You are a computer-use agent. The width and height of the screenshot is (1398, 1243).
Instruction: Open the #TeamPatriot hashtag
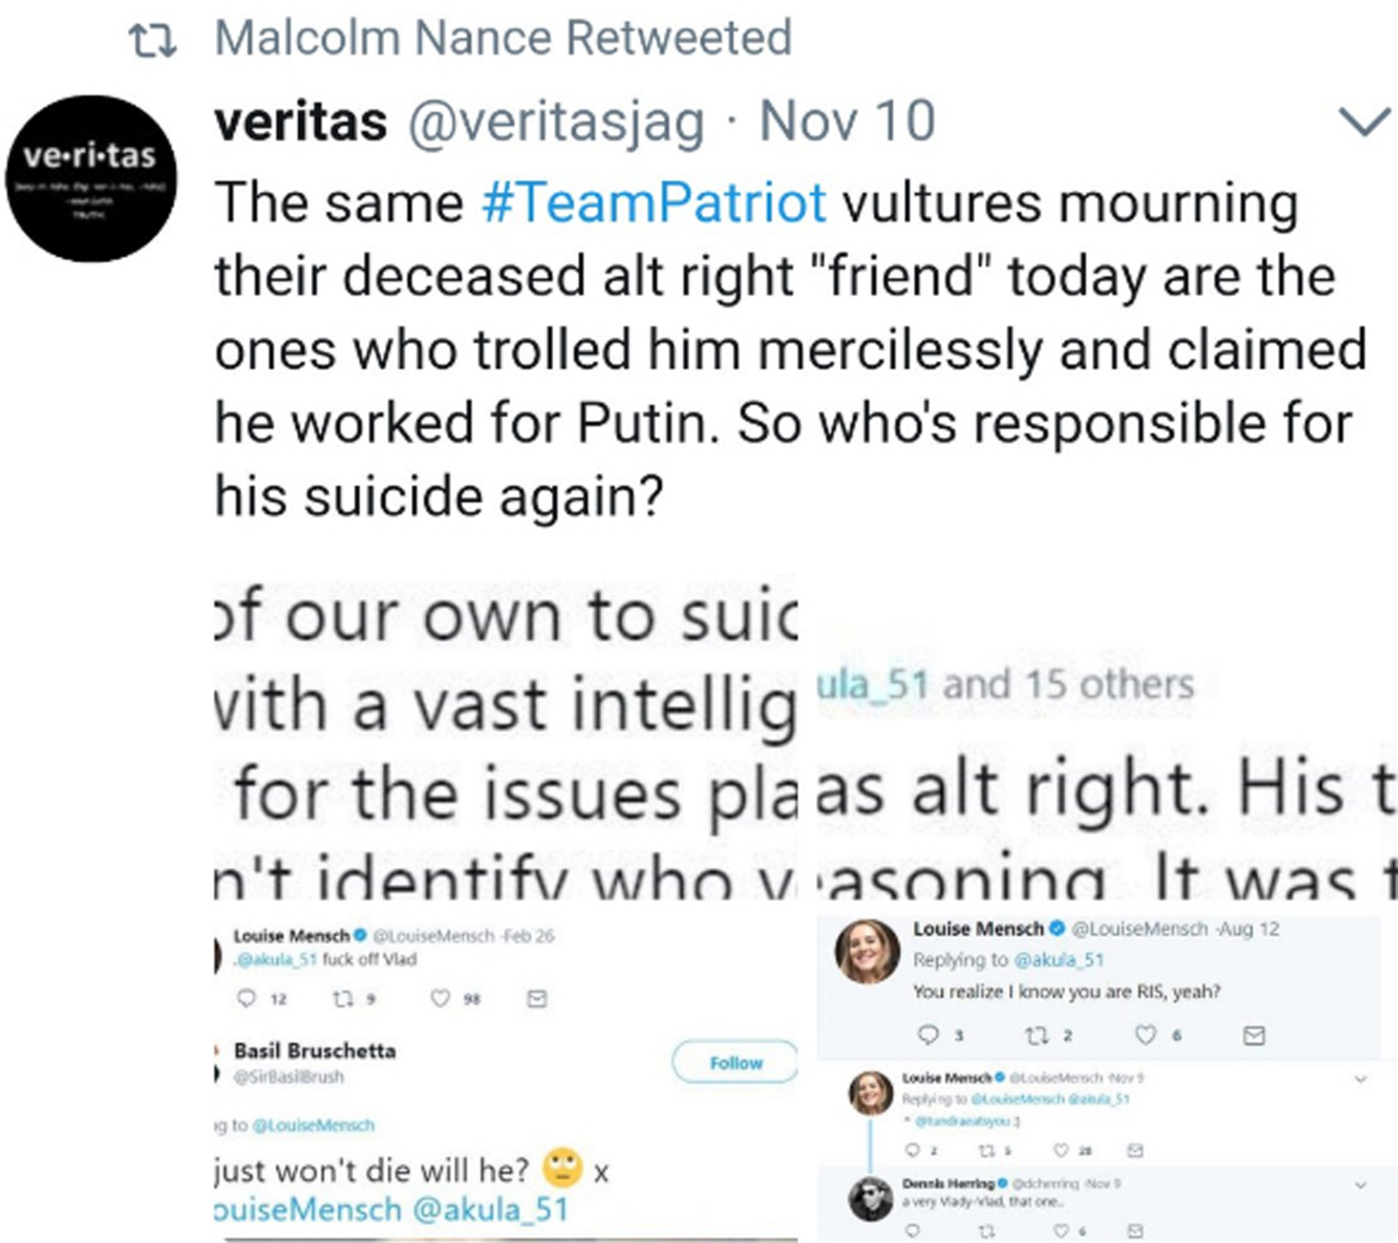pos(653,203)
